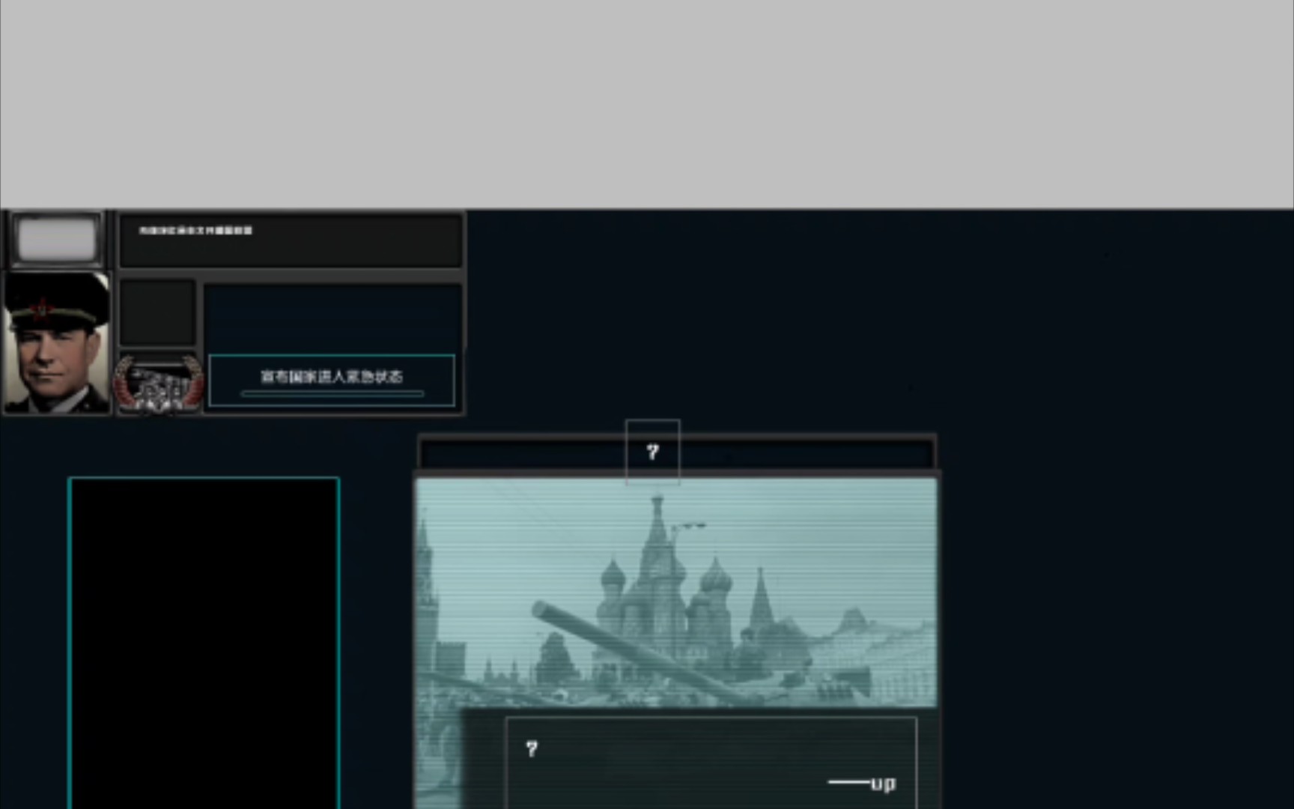Viewport: 1294px width, 809px height.
Task: Select the empty dark square slot beside portrait
Action: 157,312
